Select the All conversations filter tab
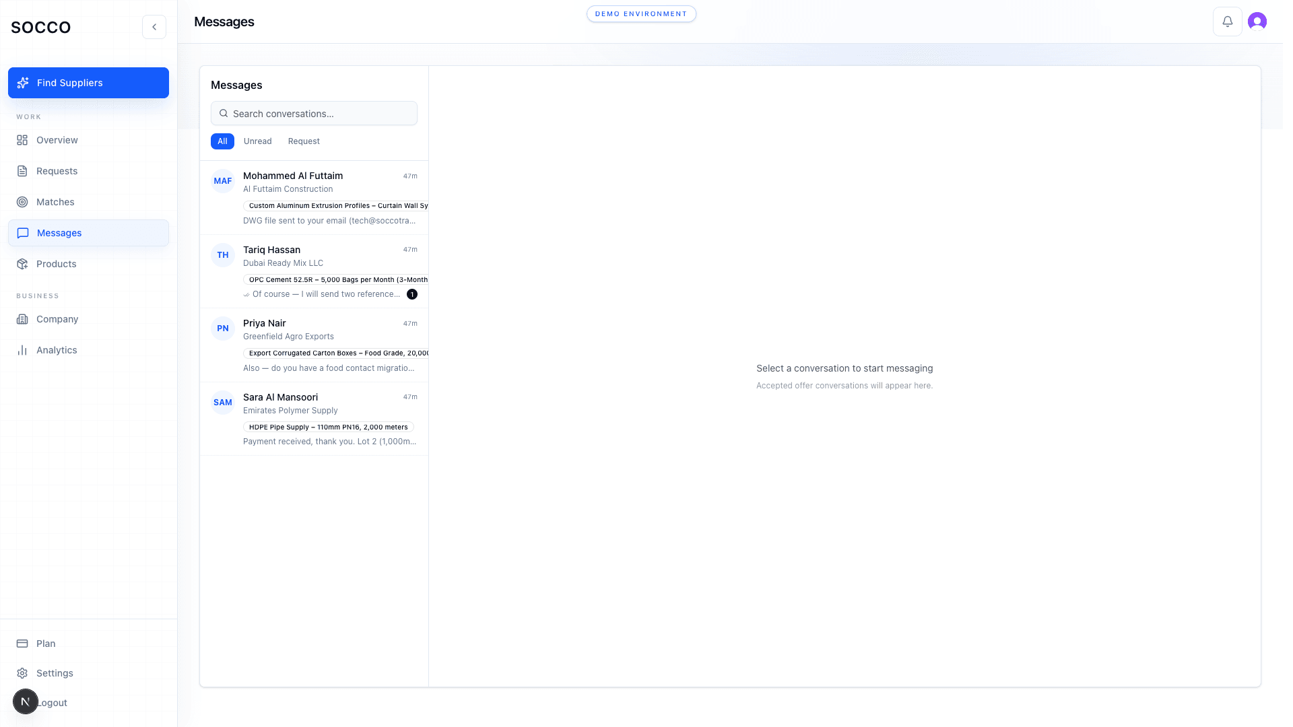The height and width of the screenshot is (727, 1293). 222,141
